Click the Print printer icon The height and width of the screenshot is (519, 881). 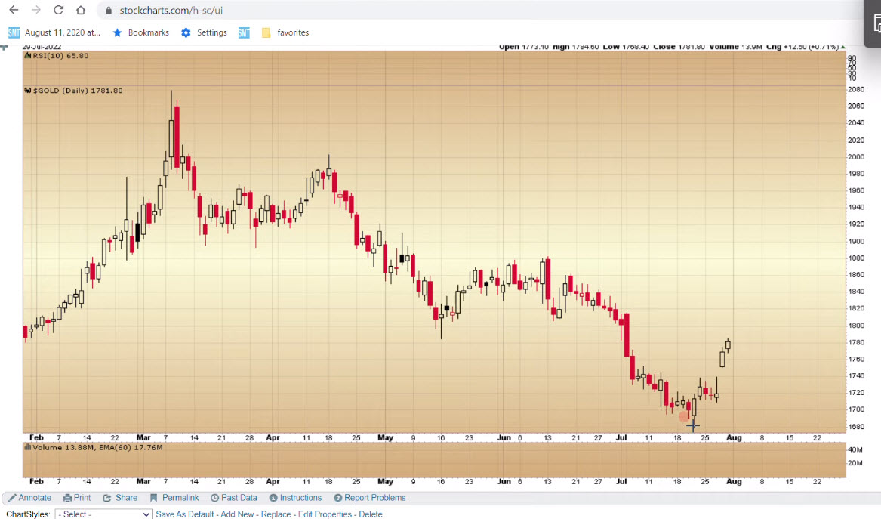[68, 498]
